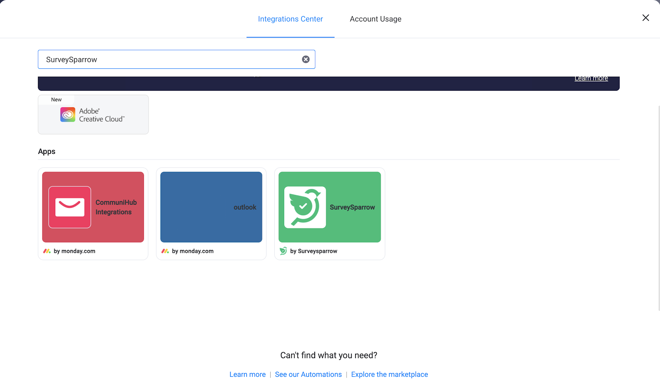Click 'by monday.com' under outlook card
Viewport: 660px width, 385px height.
(x=193, y=251)
